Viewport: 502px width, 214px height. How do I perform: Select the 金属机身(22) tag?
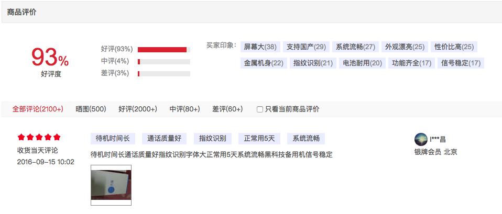[264, 63]
